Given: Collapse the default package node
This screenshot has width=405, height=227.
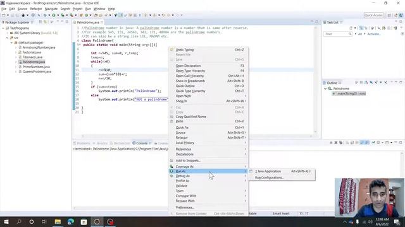Looking at the screenshot, I should coord(11,43).
